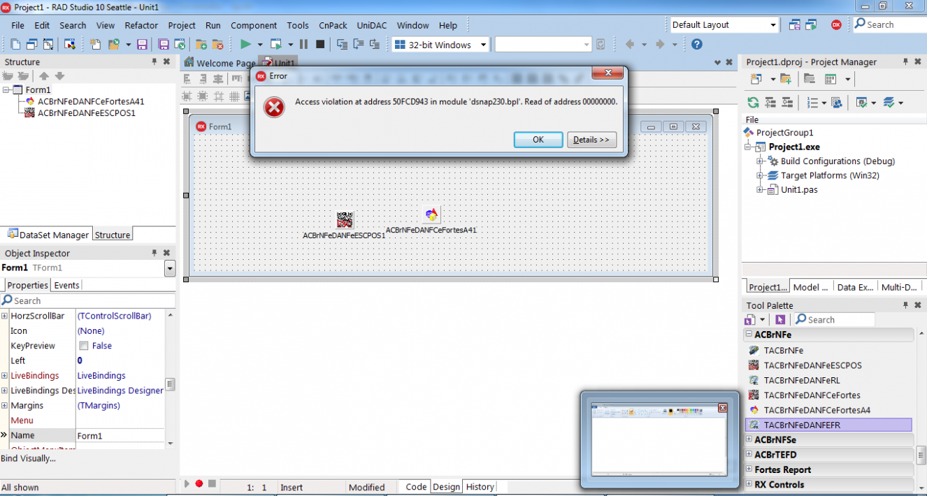The image size is (927, 496).
Task: Open the Default Layout dropdown
Action: click(x=773, y=25)
